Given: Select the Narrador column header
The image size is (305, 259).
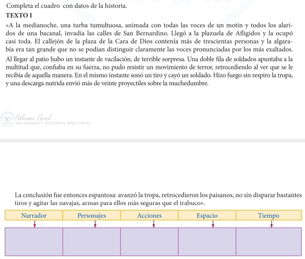Looking at the screenshot, I should pyautogui.click(x=34, y=216).
